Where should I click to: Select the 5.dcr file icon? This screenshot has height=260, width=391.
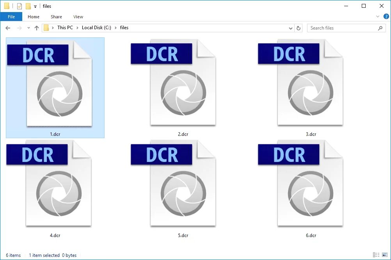173,183
